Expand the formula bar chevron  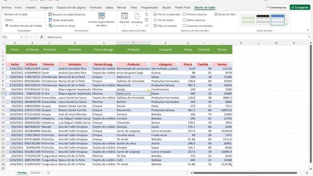pyautogui.click(x=309, y=37)
